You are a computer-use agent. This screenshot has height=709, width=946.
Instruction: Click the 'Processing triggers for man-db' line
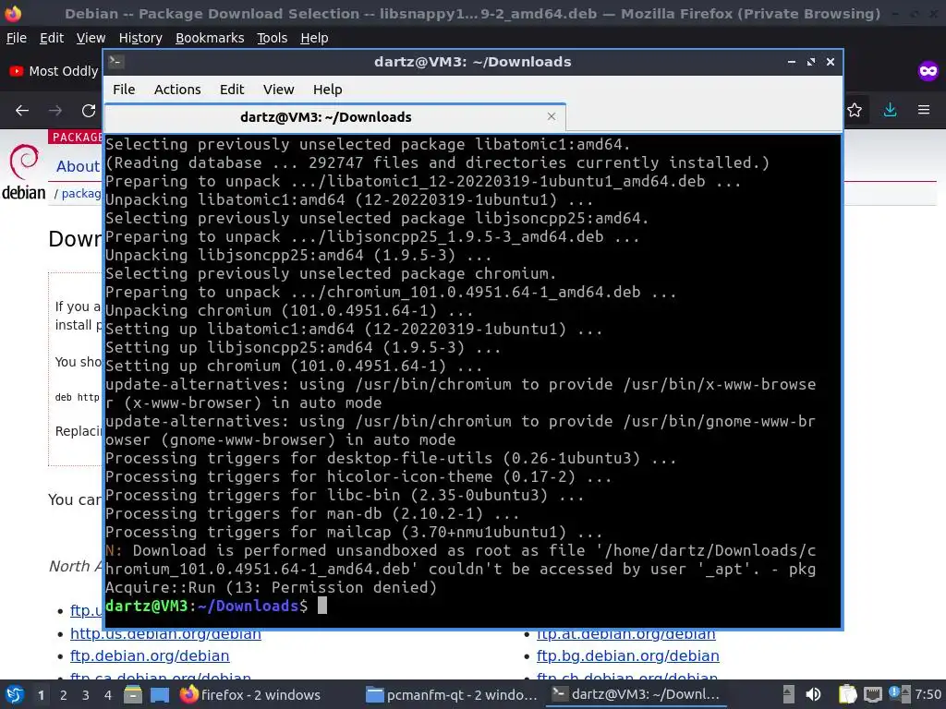click(312, 513)
